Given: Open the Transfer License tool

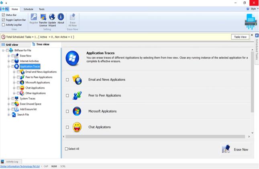Looking at the screenshot, I should click(43, 17).
